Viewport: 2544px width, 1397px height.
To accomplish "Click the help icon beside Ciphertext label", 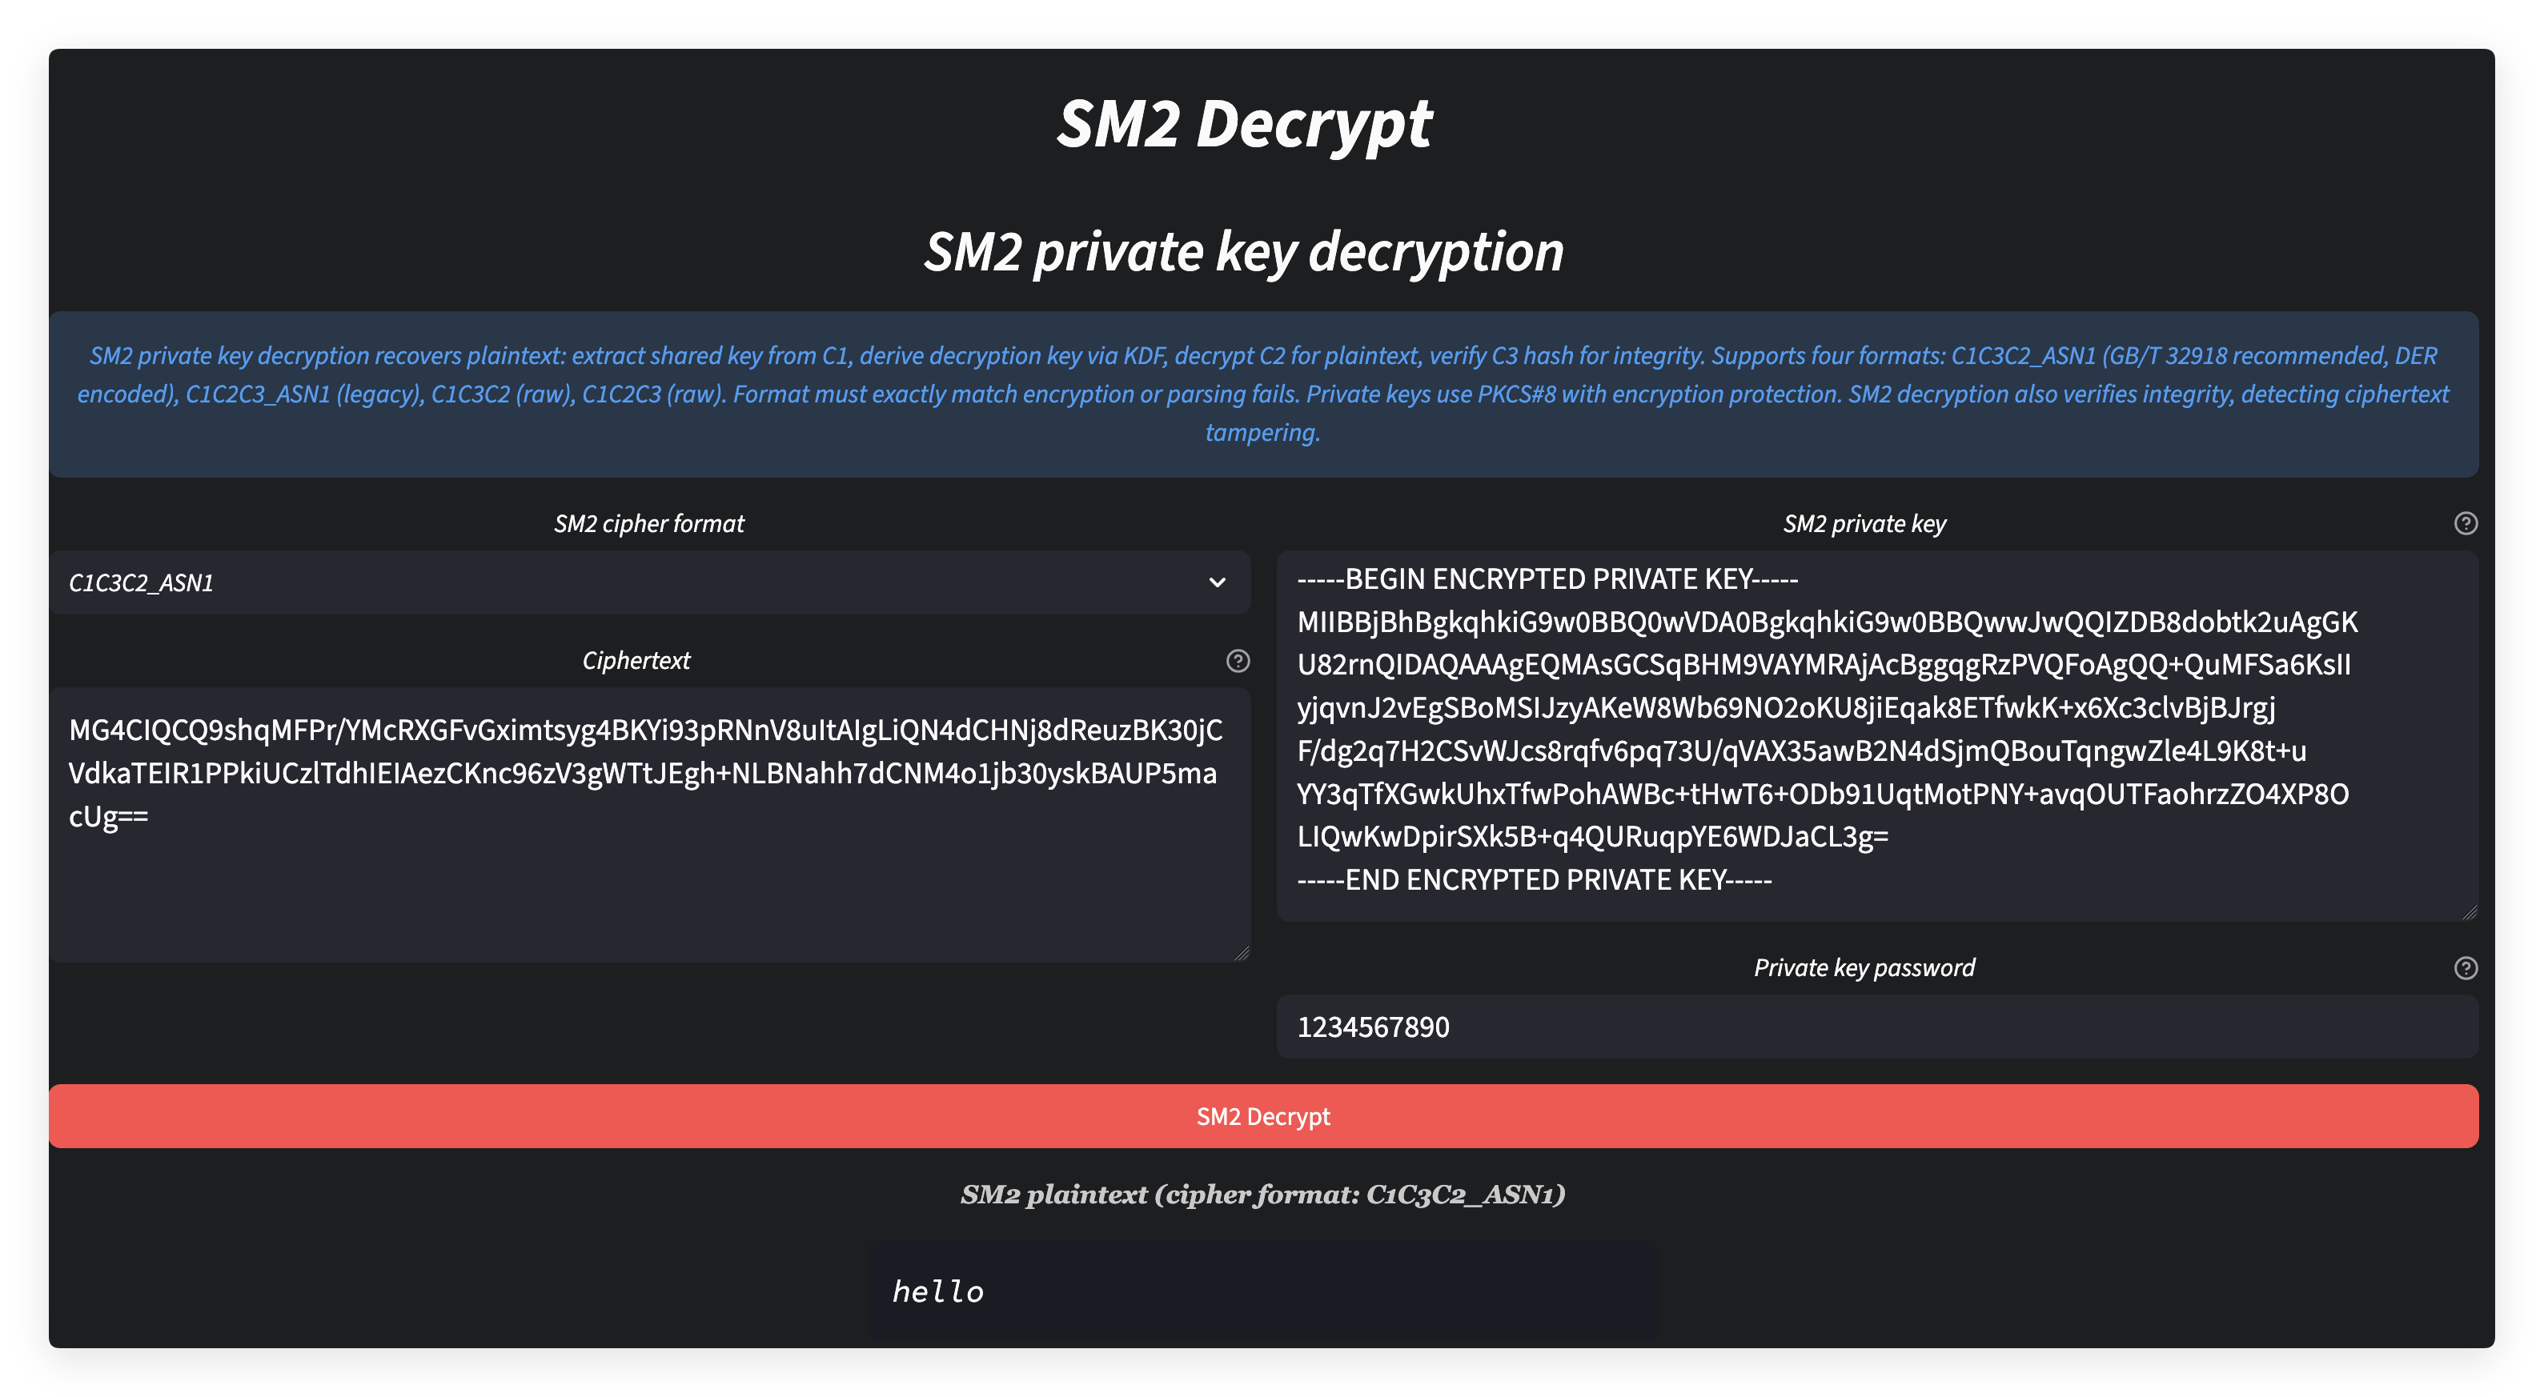I will (x=1238, y=660).
